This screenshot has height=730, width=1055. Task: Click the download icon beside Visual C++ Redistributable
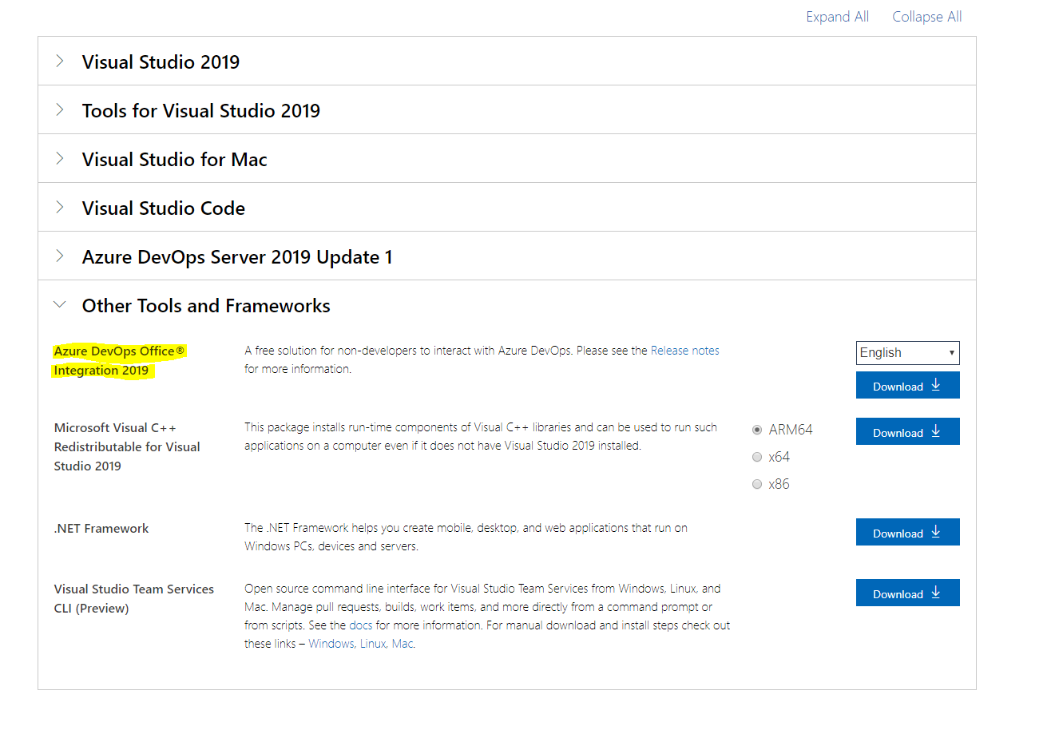[936, 431]
